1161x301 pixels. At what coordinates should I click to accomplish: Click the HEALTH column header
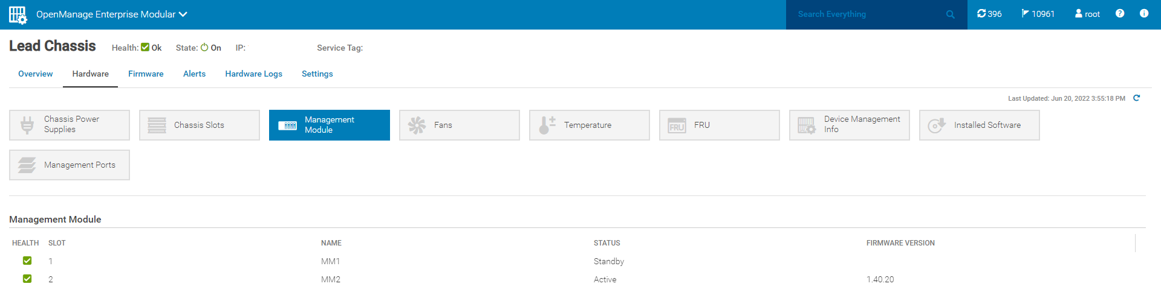click(x=25, y=243)
